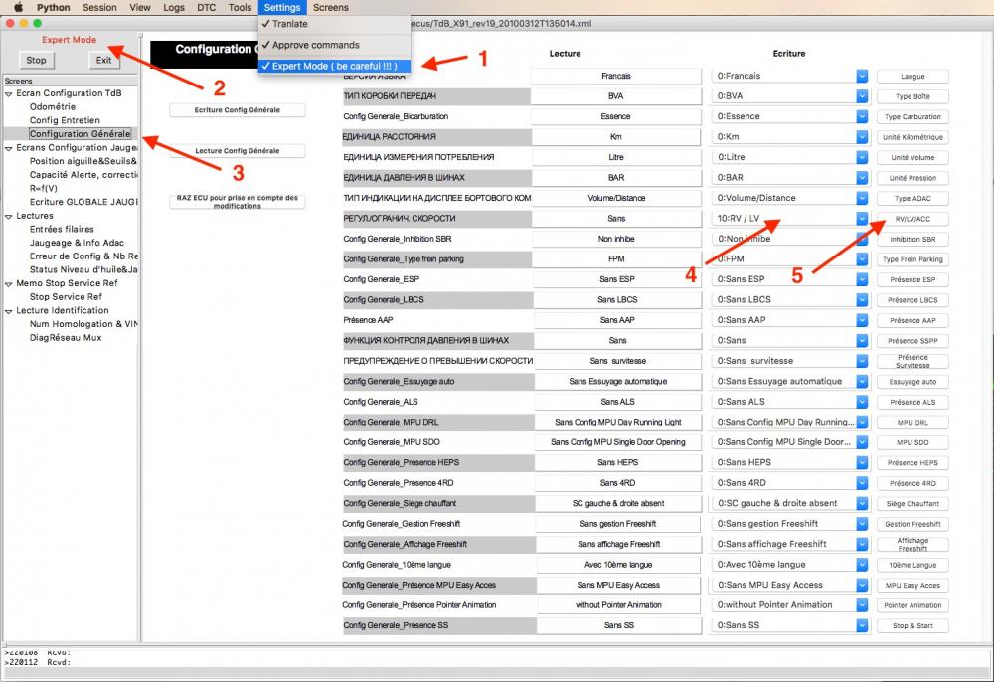This screenshot has height=682, width=994.
Task: Select Odométrie in the Screens tree
Action: coord(53,107)
